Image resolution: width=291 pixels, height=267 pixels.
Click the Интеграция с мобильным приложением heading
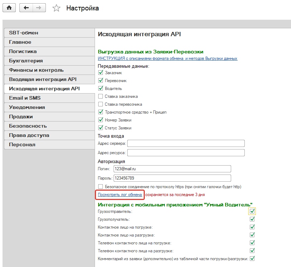click(x=175, y=205)
